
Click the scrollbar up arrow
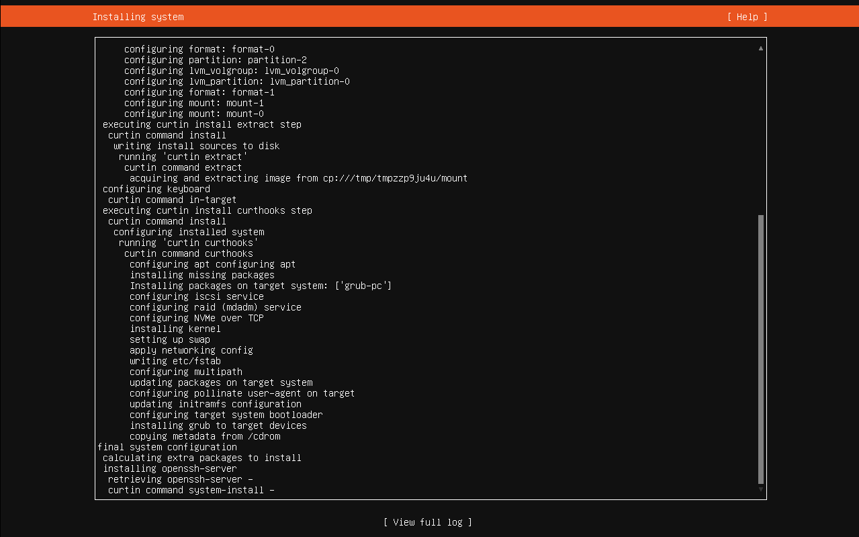[760, 48]
